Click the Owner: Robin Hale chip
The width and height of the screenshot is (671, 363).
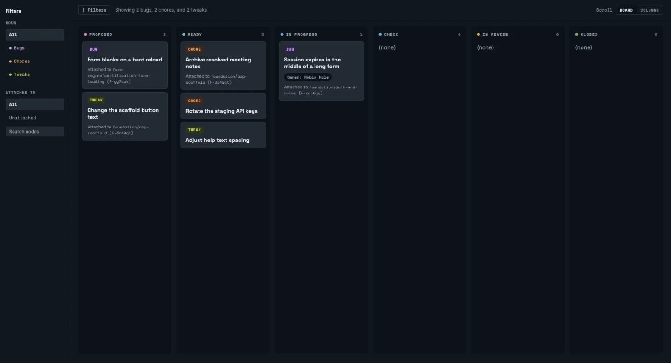308,77
